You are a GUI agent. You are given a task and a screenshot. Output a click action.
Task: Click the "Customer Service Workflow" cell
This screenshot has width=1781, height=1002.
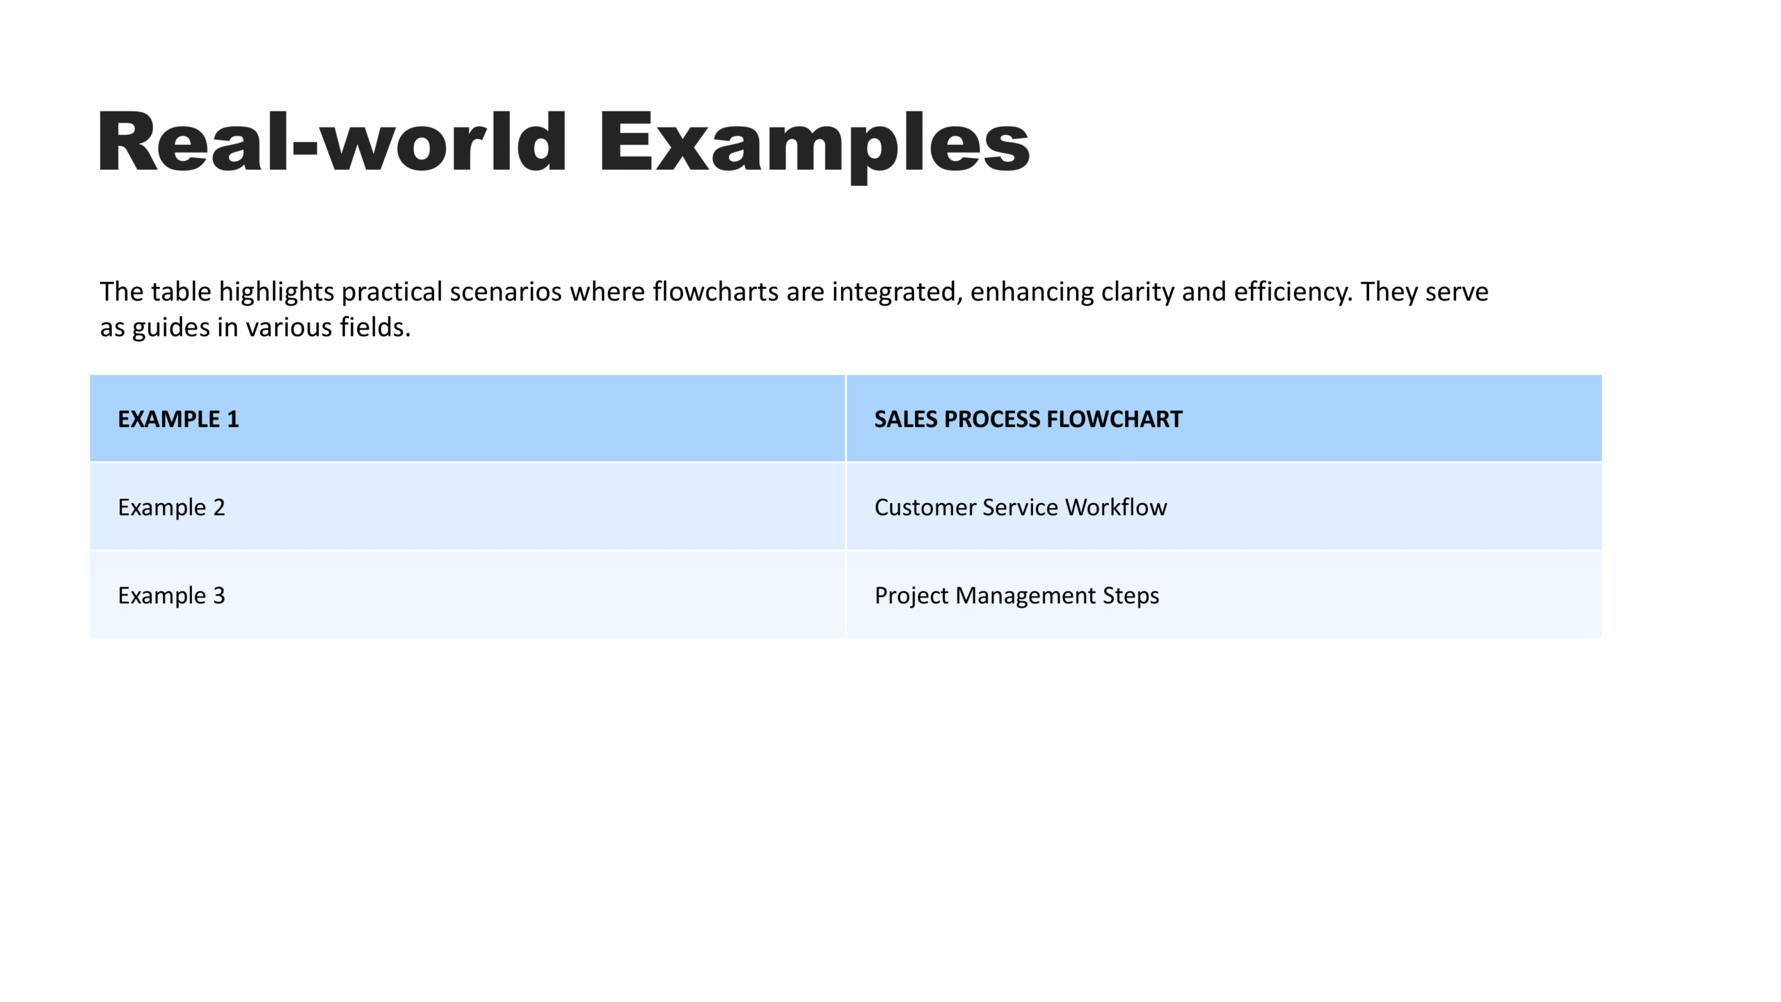point(1020,507)
